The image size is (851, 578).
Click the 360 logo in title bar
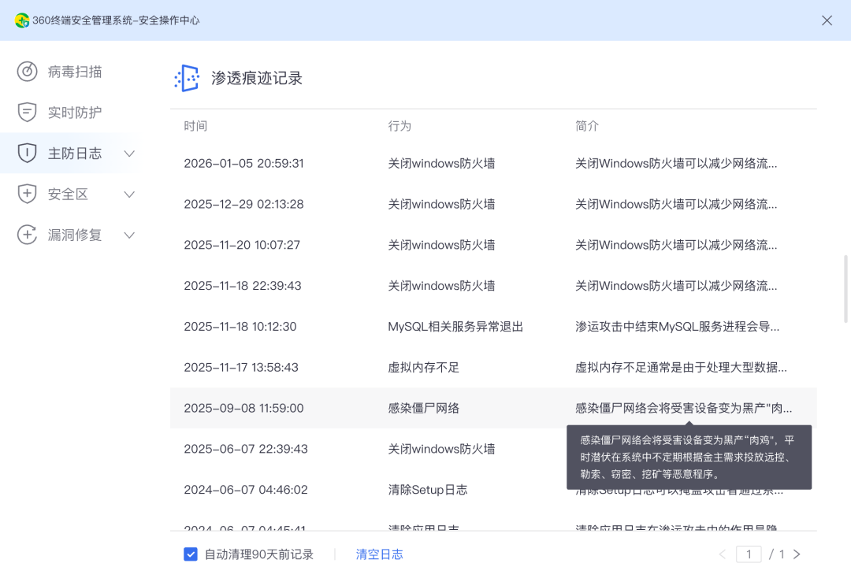pos(22,20)
